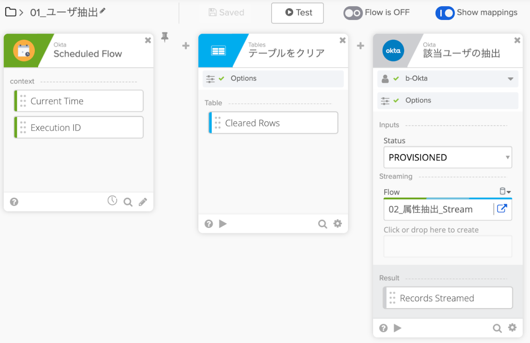Click the Test button

pyautogui.click(x=297, y=13)
